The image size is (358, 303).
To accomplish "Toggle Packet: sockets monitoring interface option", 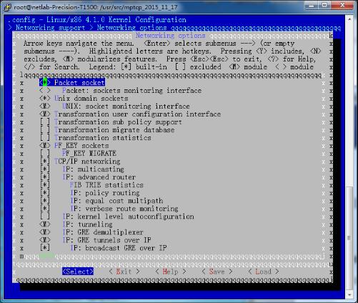I will 45,91.
